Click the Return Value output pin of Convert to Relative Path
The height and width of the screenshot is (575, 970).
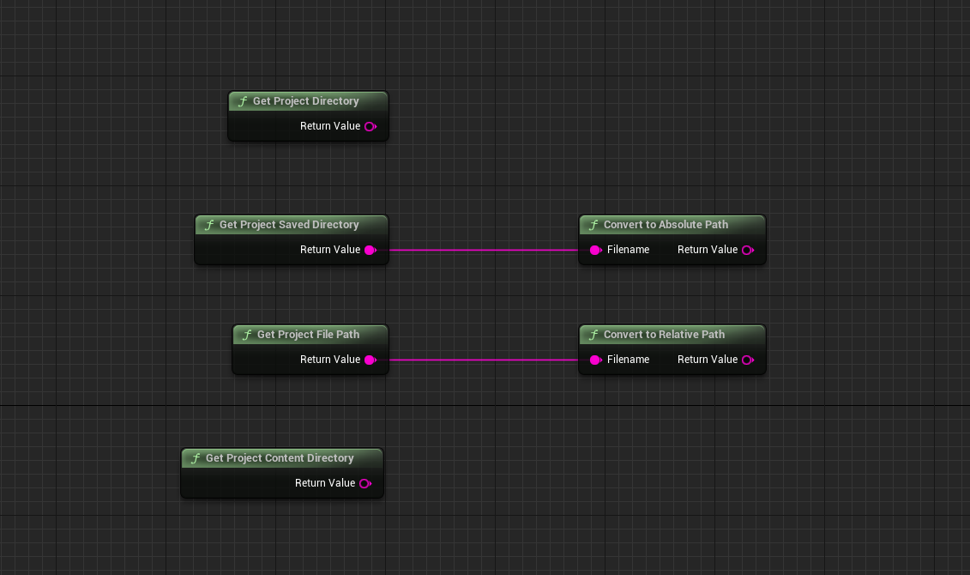tap(747, 360)
